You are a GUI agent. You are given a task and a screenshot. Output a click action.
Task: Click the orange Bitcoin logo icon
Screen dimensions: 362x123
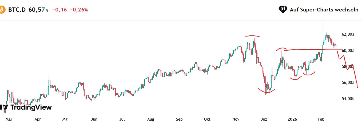point(2,10)
